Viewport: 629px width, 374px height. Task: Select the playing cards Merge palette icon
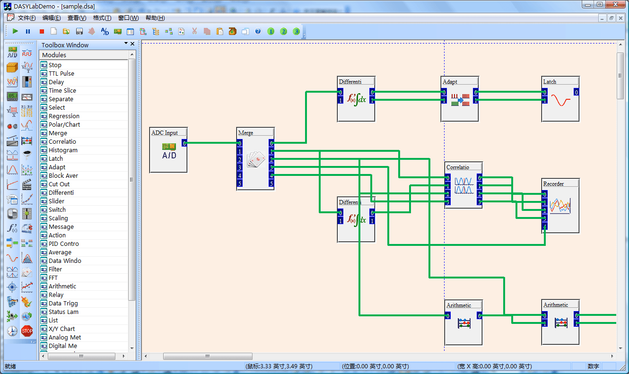[27, 272]
